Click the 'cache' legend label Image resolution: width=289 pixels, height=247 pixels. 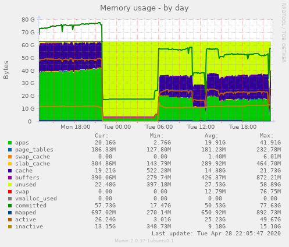pos(24,171)
